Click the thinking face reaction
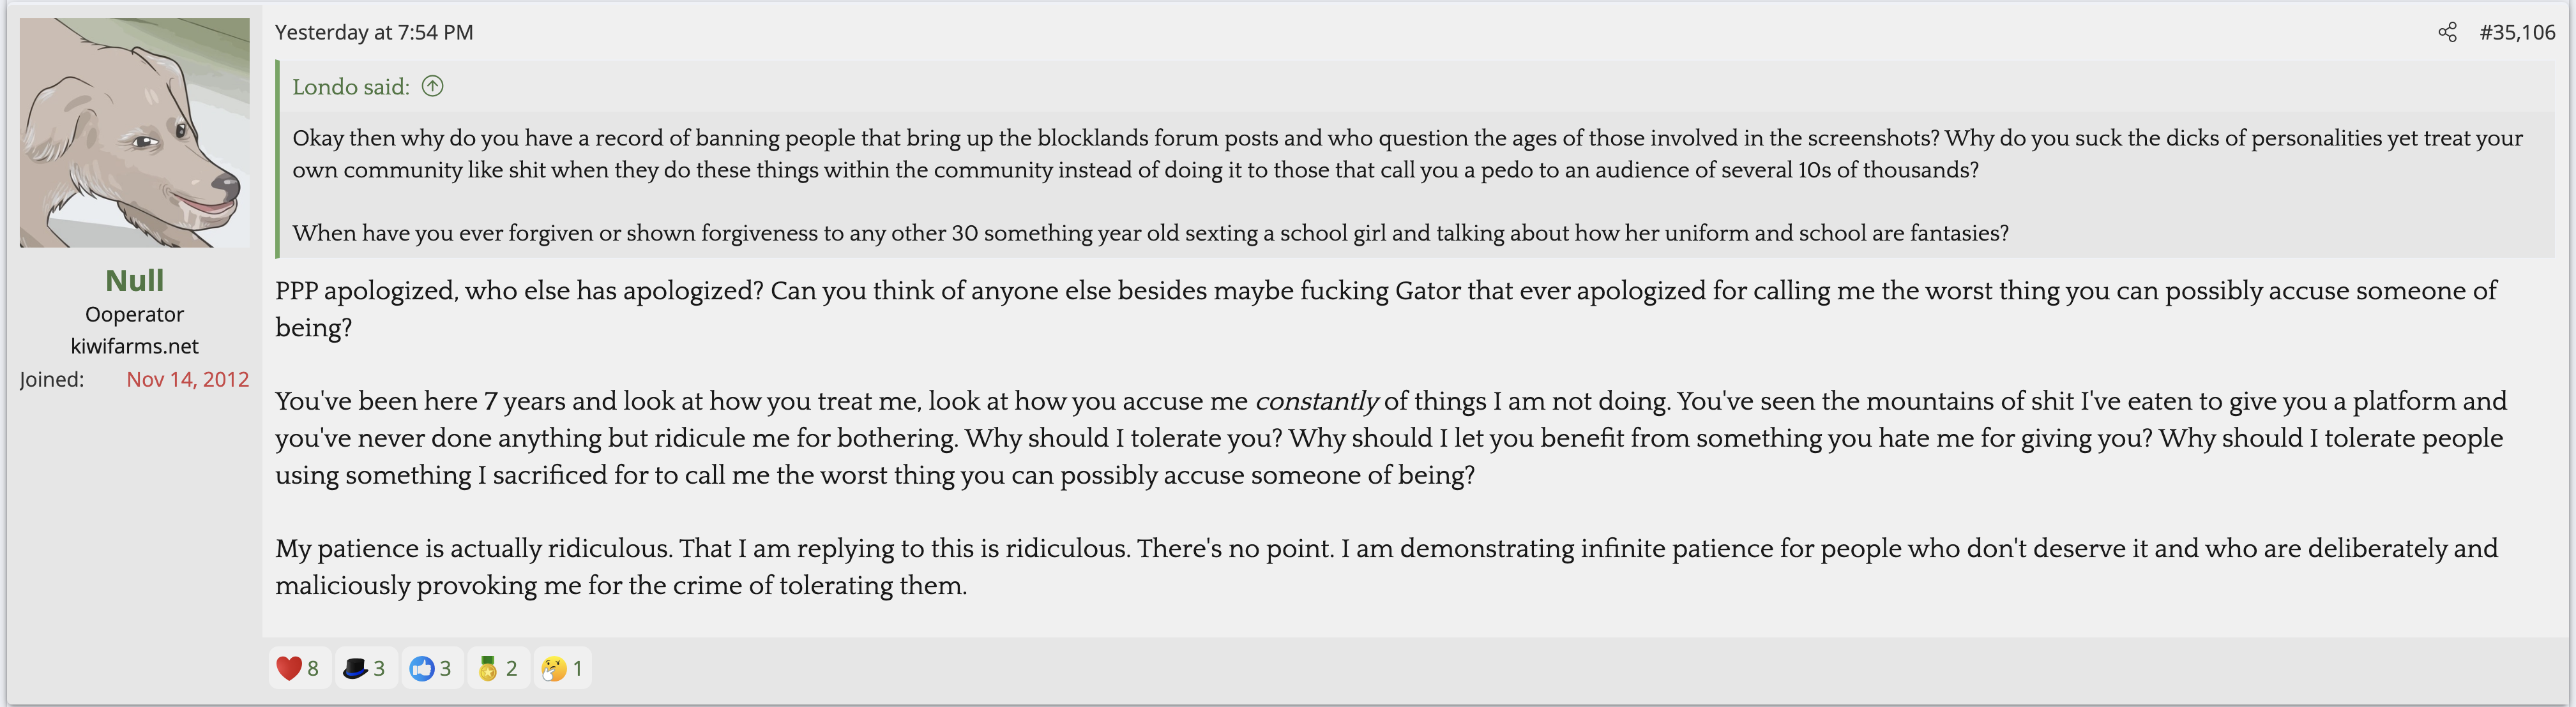Viewport: 2576px width, 707px height. point(553,668)
